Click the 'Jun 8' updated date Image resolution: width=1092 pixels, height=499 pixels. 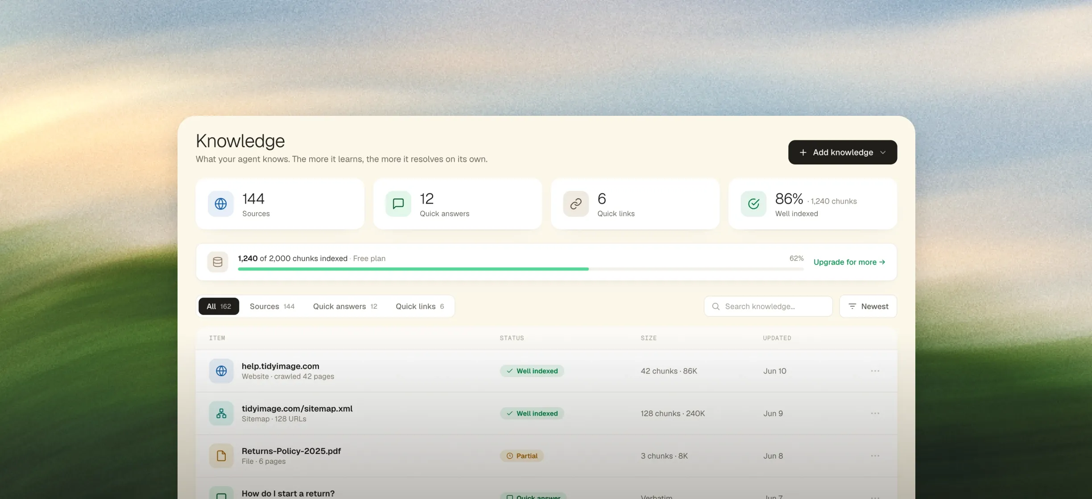coord(773,456)
